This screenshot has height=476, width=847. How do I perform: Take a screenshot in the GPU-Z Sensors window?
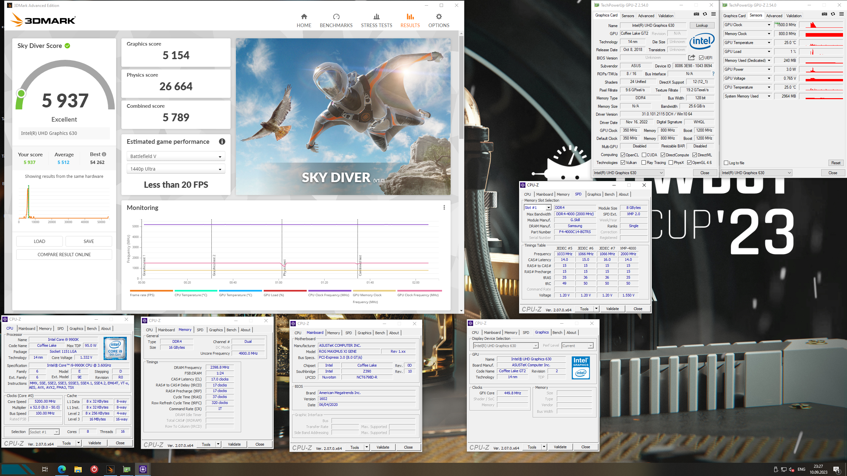(x=825, y=14)
